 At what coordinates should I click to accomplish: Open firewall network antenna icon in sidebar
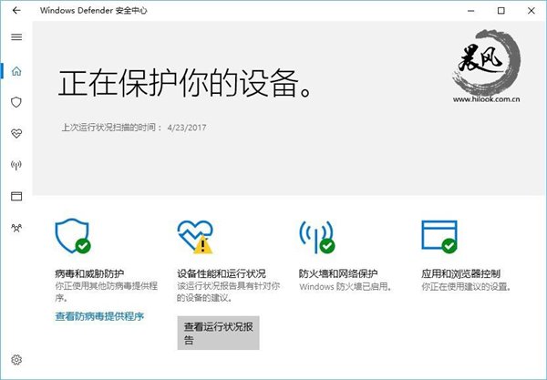[x=16, y=165]
